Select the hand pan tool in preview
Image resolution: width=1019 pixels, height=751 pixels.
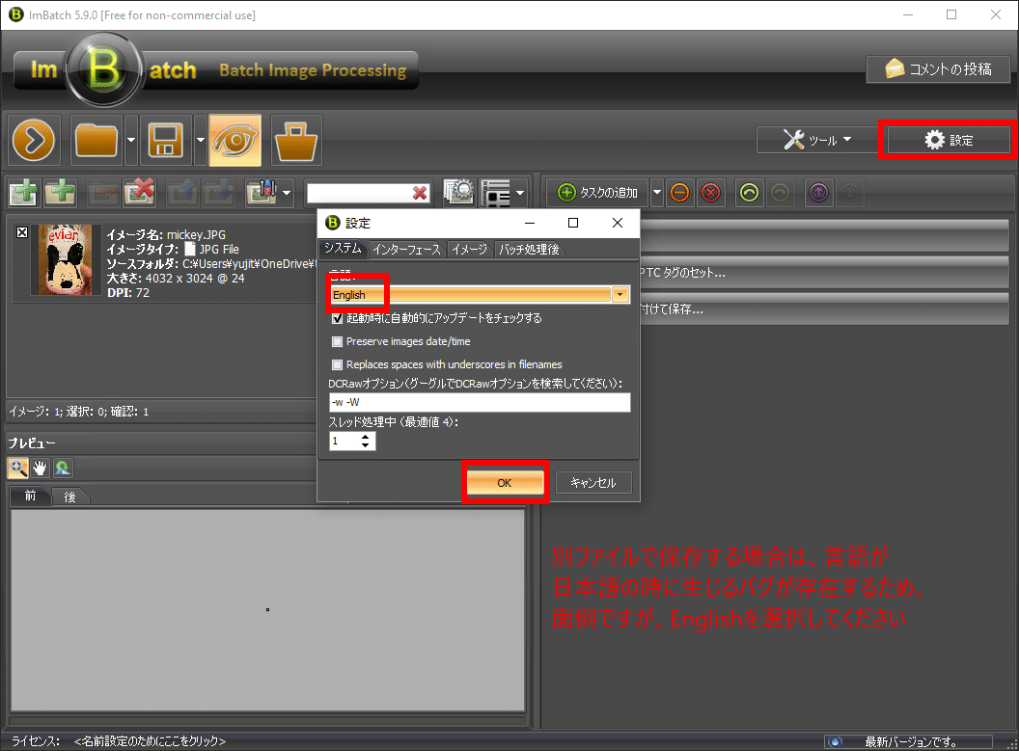pyautogui.click(x=41, y=469)
